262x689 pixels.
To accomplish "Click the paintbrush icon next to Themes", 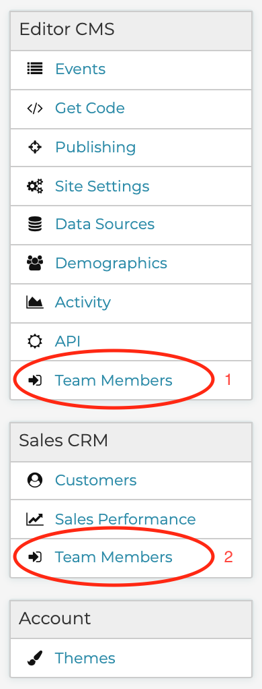I will pyautogui.click(x=35, y=658).
